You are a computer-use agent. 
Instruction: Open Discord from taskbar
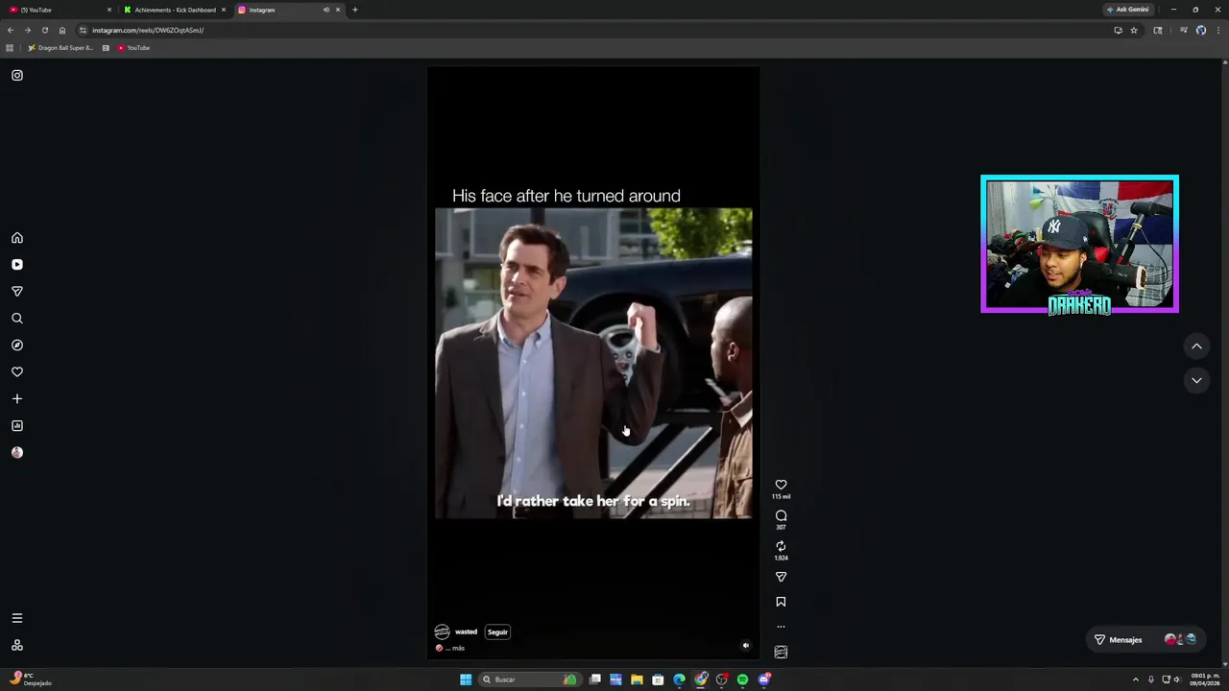click(x=764, y=679)
